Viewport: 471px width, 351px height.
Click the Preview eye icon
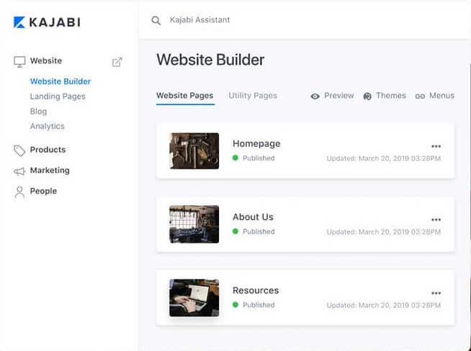(315, 96)
